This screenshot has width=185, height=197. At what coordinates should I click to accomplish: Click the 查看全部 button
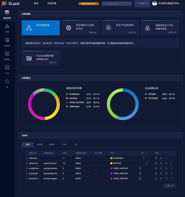(x=169, y=186)
